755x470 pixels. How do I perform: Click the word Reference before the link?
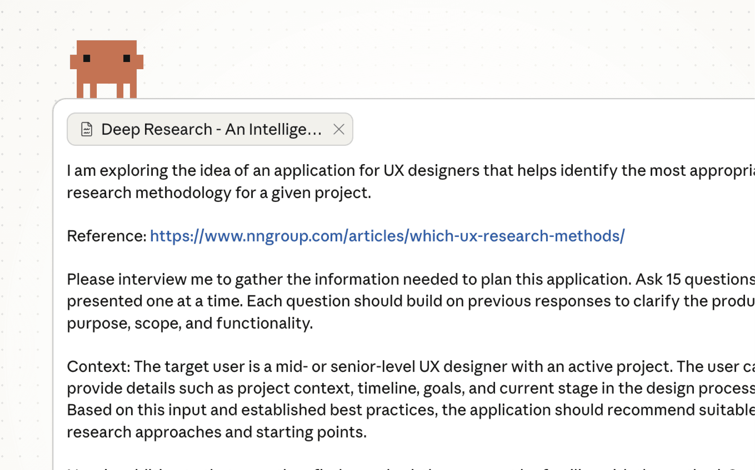106,236
